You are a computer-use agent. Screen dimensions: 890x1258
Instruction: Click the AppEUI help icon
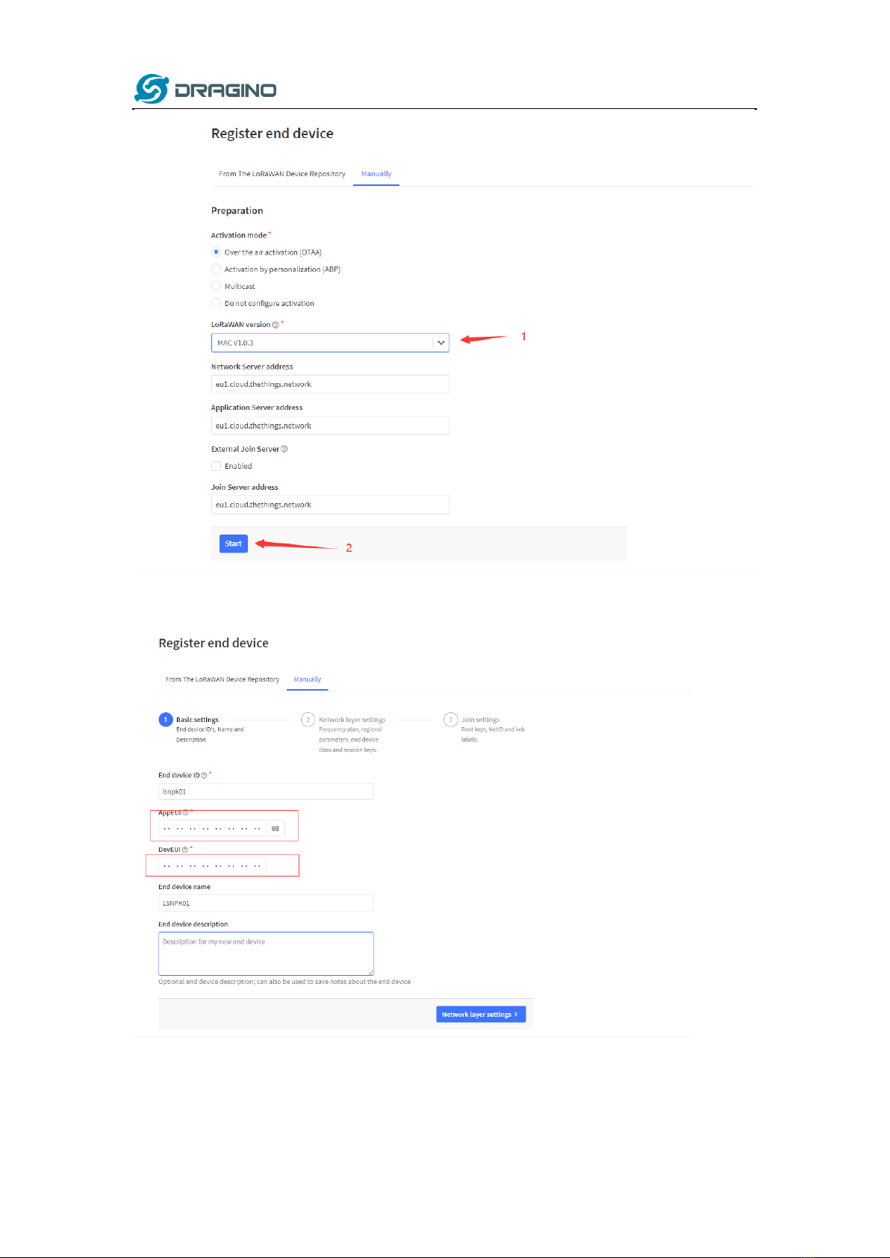[x=186, y=813]
